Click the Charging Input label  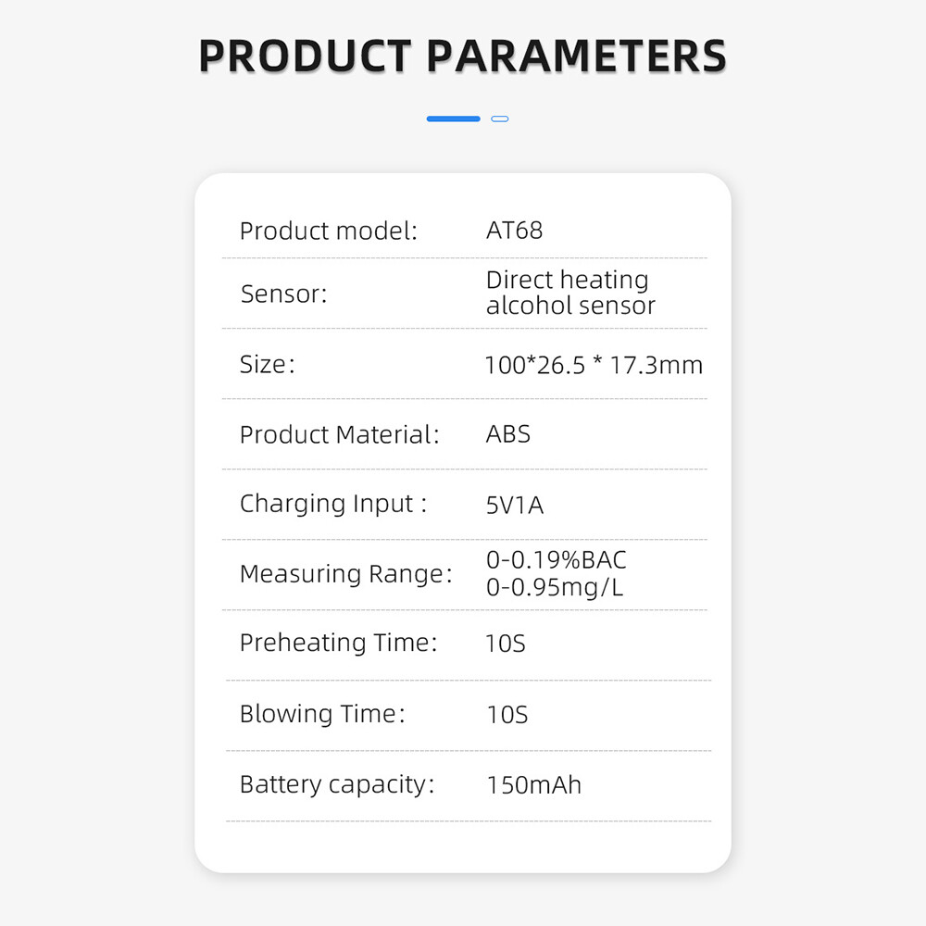(333, 504)
